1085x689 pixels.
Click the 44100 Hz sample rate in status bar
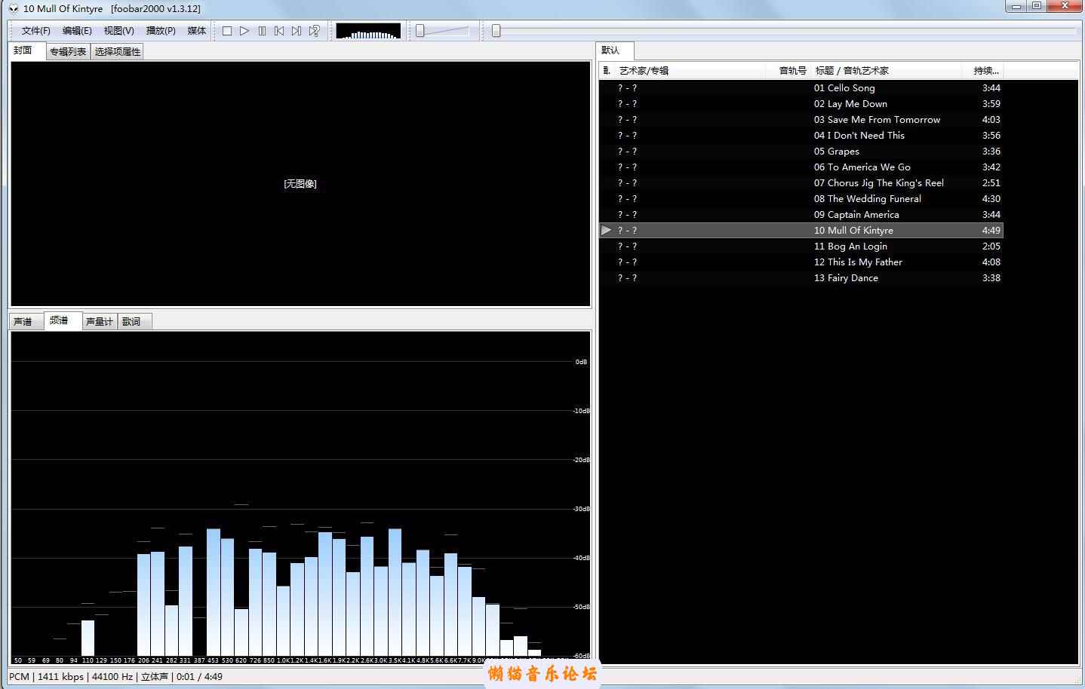pyautogui.click(x=112, y=677)
